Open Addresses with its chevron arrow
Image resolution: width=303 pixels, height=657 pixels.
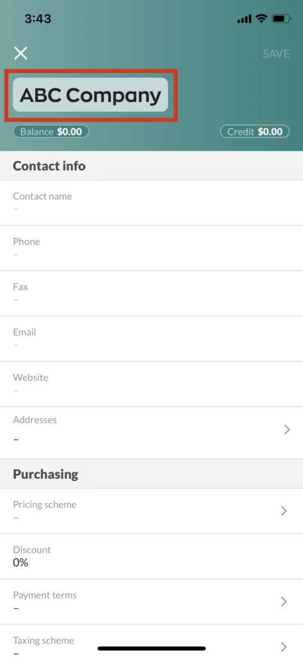click(287, 429)
